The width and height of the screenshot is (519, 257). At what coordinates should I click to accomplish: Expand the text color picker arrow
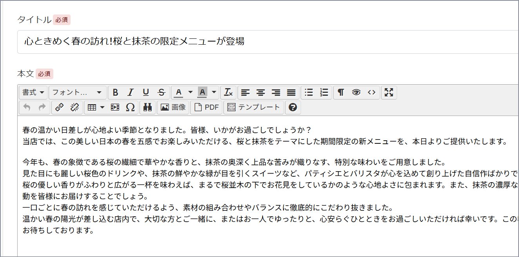click(x=191, y=92)
